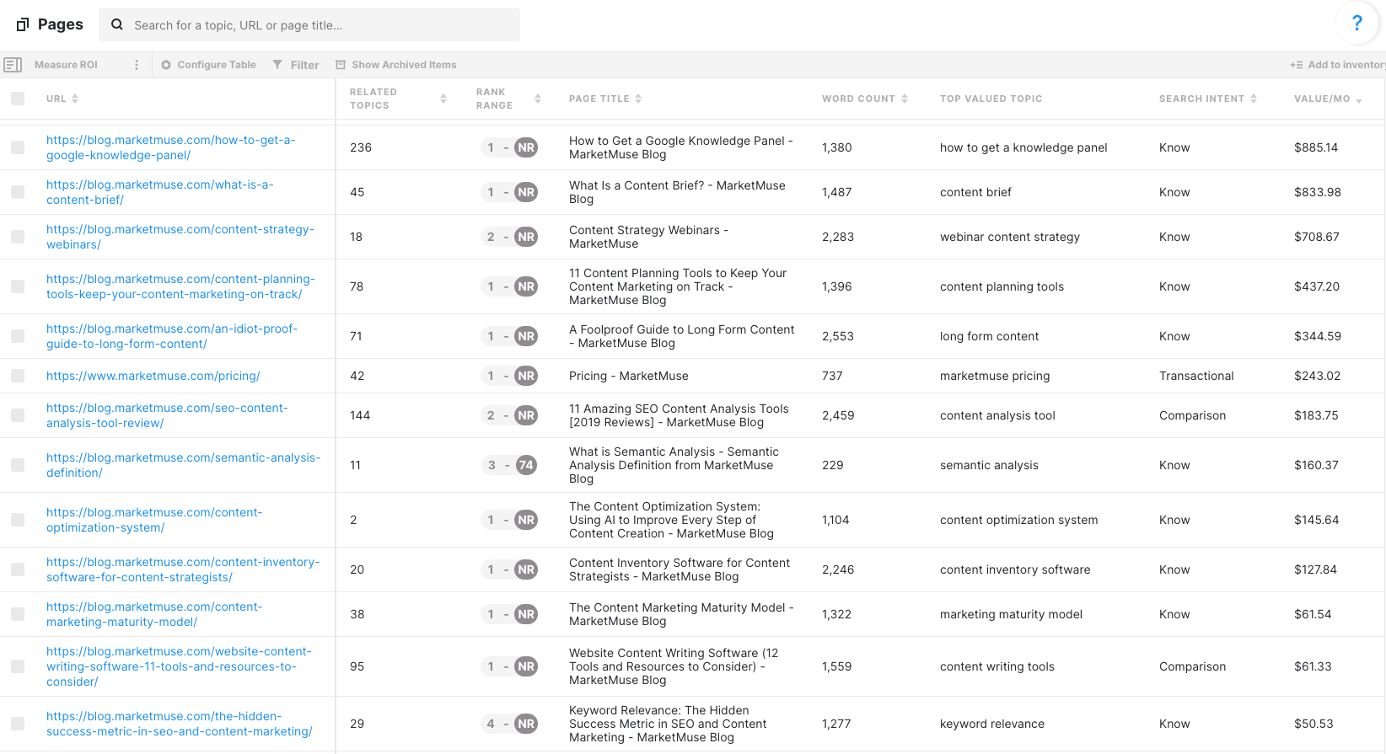Select all rows with header checkbox
This screenshot has width=1386, height=754.
18,99
